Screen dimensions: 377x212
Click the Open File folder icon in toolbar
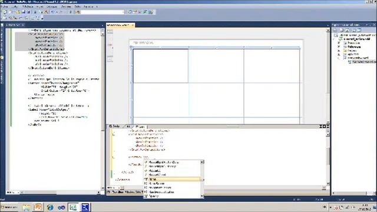(18, 12)
